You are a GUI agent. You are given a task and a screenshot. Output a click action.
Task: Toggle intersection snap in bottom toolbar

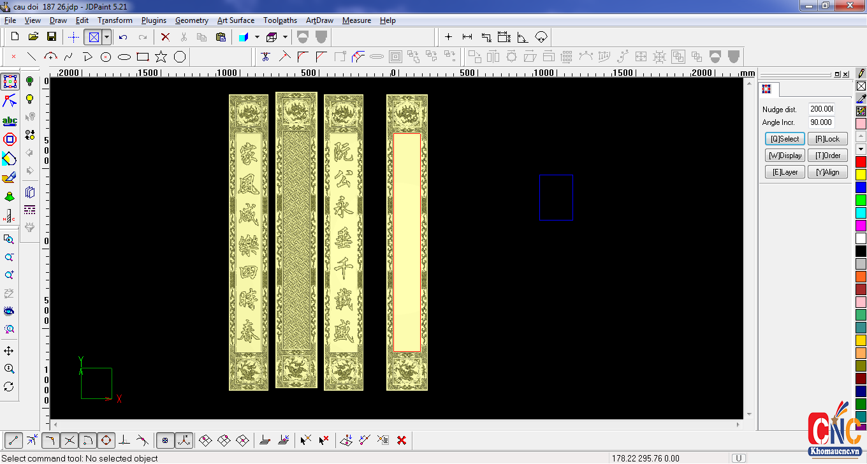tap(69, 440)
